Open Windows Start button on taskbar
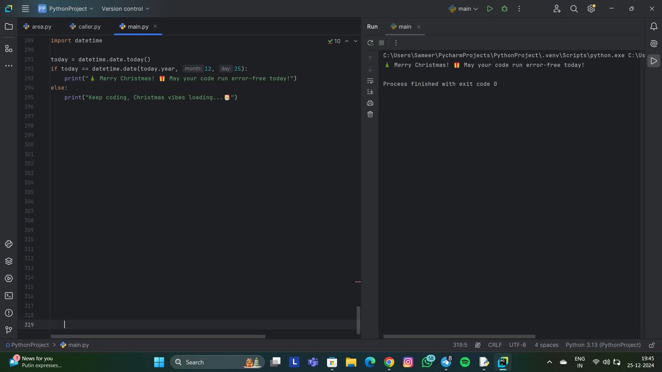The width and height of the screenshot is (662, 372). click(x=159, y=362)
